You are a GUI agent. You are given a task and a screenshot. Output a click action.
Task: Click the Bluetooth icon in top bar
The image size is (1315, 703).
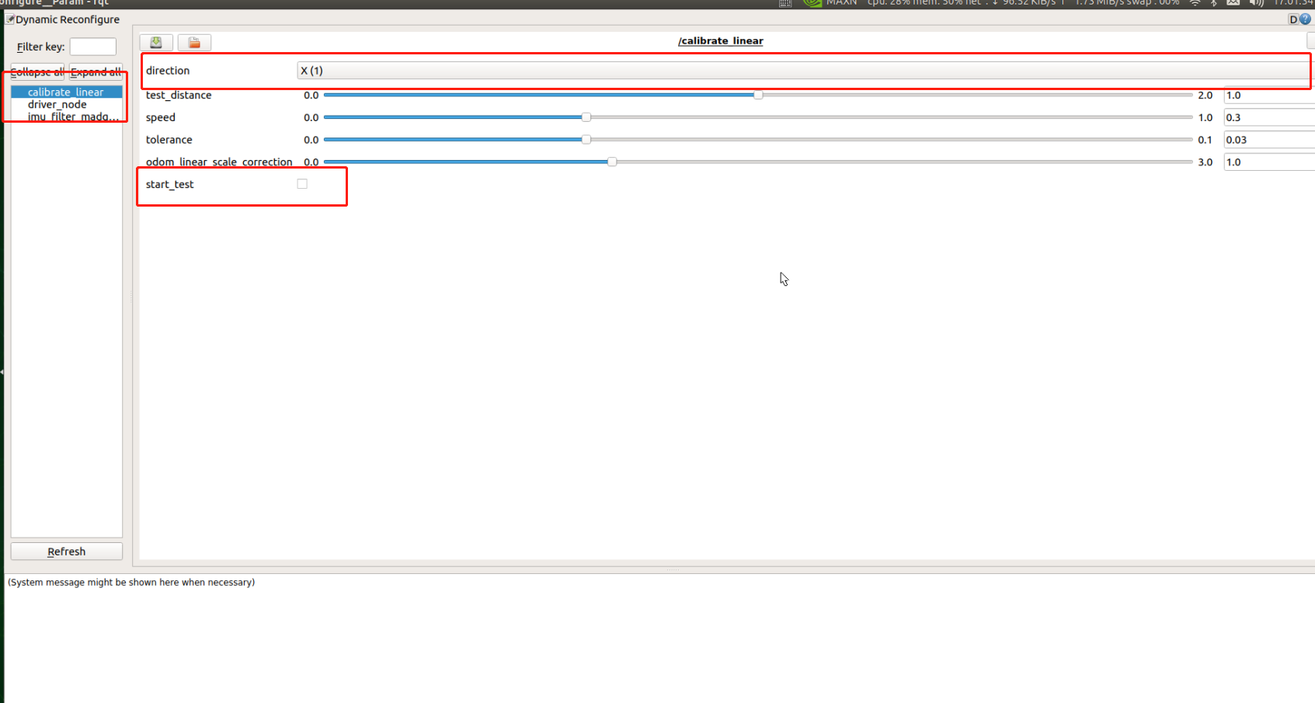pos(1213,3)
